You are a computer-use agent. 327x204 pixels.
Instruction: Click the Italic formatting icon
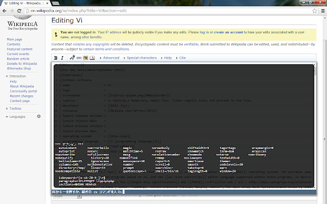[61, 58]
